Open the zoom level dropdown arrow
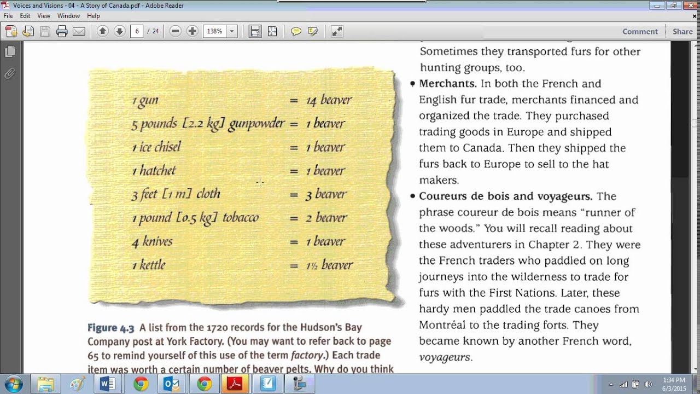The width and height of the screenshot is (700, 394). 232,31
